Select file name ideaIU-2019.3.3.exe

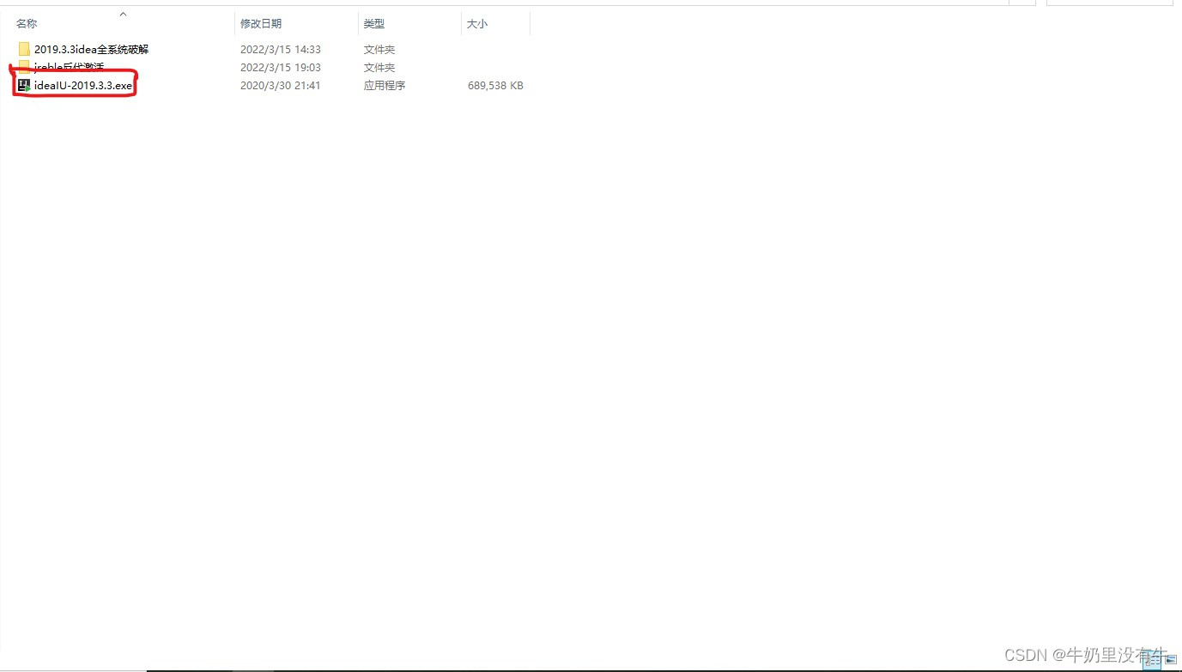83,86
